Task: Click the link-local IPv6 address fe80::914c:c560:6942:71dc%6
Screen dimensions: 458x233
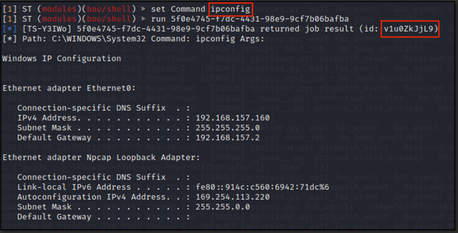Action: pos(262,187)
